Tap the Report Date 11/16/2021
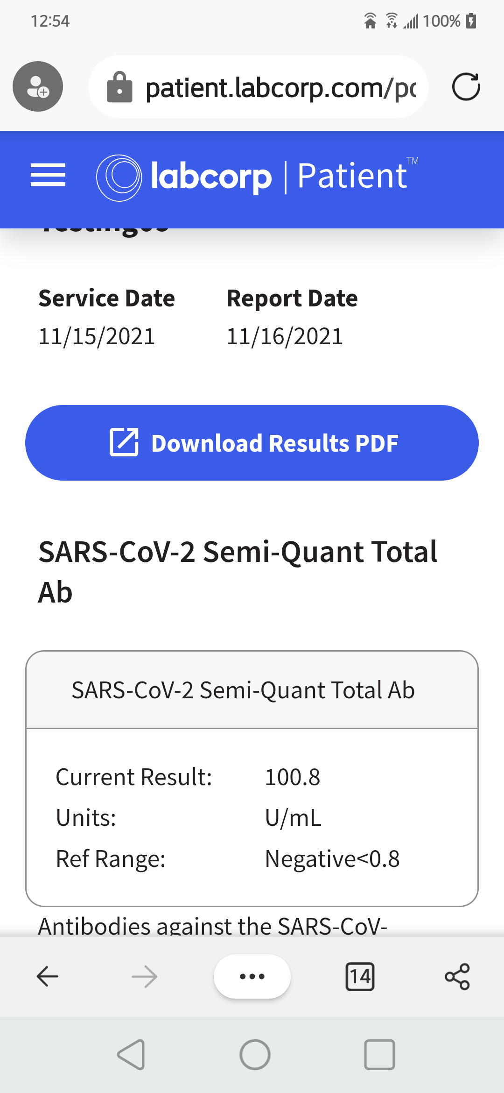The height and width of the screenshot is (1093, 504). pos(285,336)
